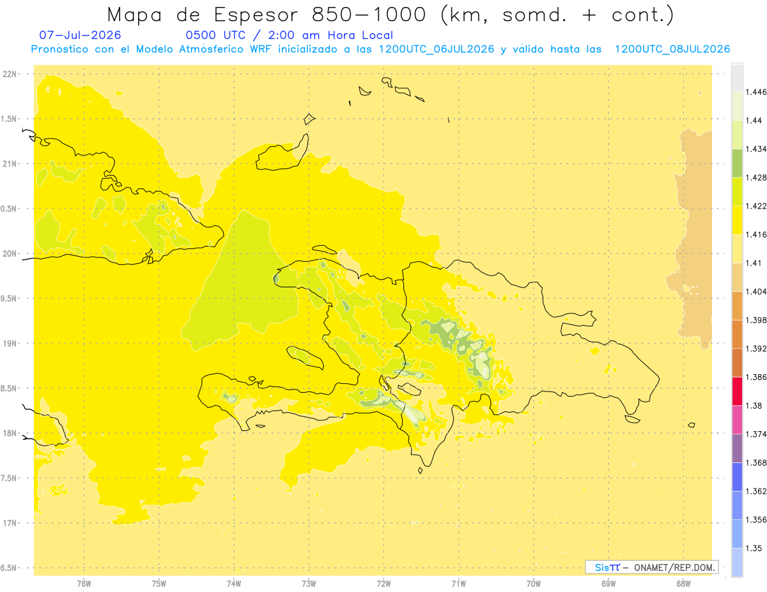Select the forecast date '07-Jul-2026'

pyautogui.click(x=80, y=35)
